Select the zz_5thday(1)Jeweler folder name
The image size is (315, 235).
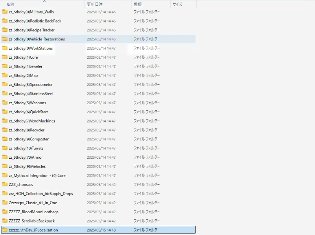[26, 66]
